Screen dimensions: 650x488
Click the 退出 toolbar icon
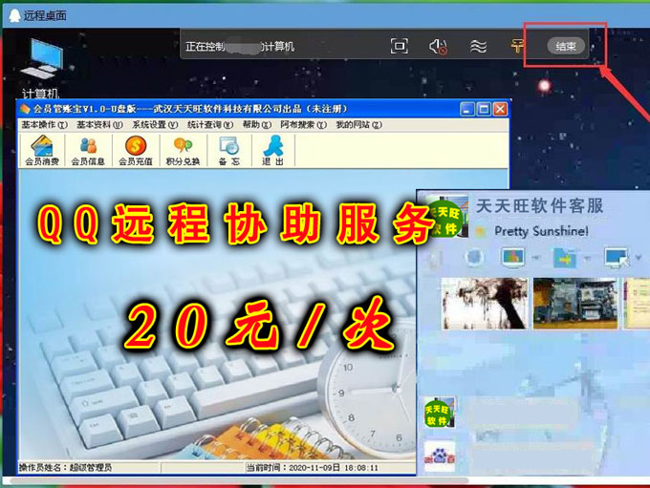(272, 150)
